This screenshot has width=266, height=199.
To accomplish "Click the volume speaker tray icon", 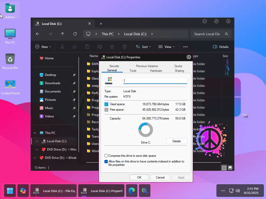I will click(x=238, y=191).
